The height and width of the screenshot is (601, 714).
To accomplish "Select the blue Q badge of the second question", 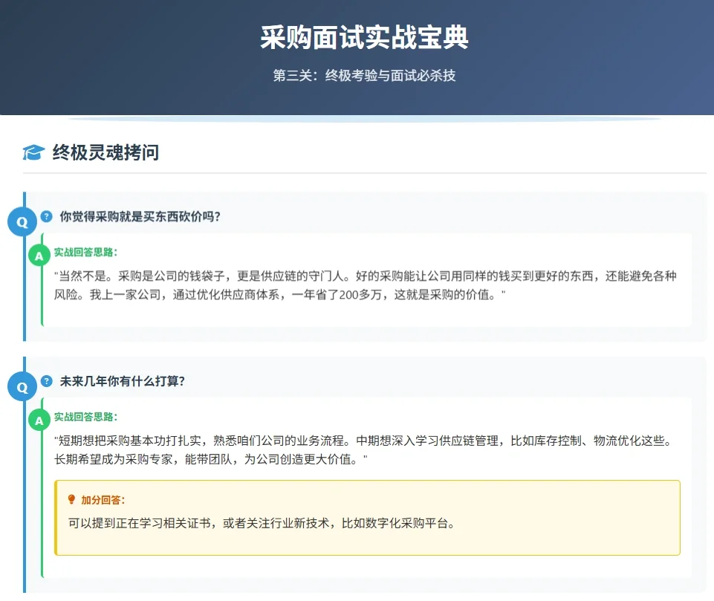I will pyautogui.click(x=22, y=386).
